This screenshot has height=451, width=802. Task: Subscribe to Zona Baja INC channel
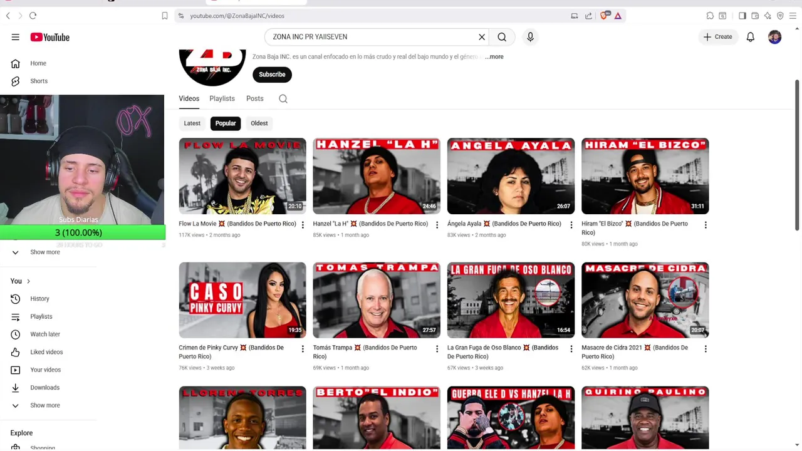pyautogui.click(x=272, y=75)
